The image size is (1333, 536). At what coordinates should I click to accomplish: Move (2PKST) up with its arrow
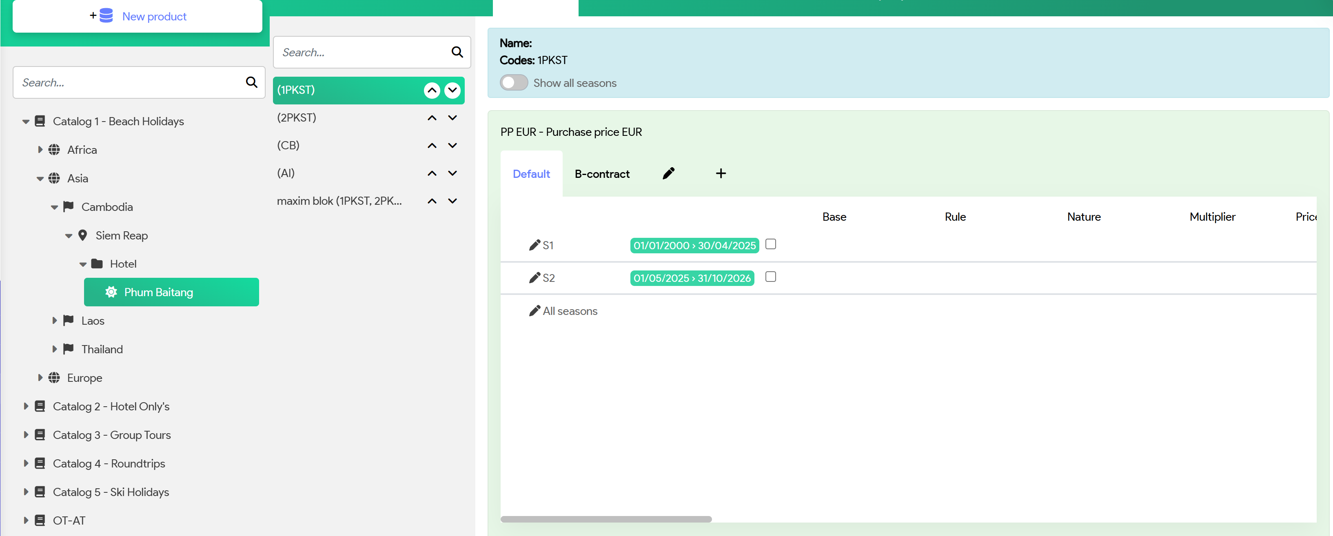pyautogui.click(x=432, y=118)
